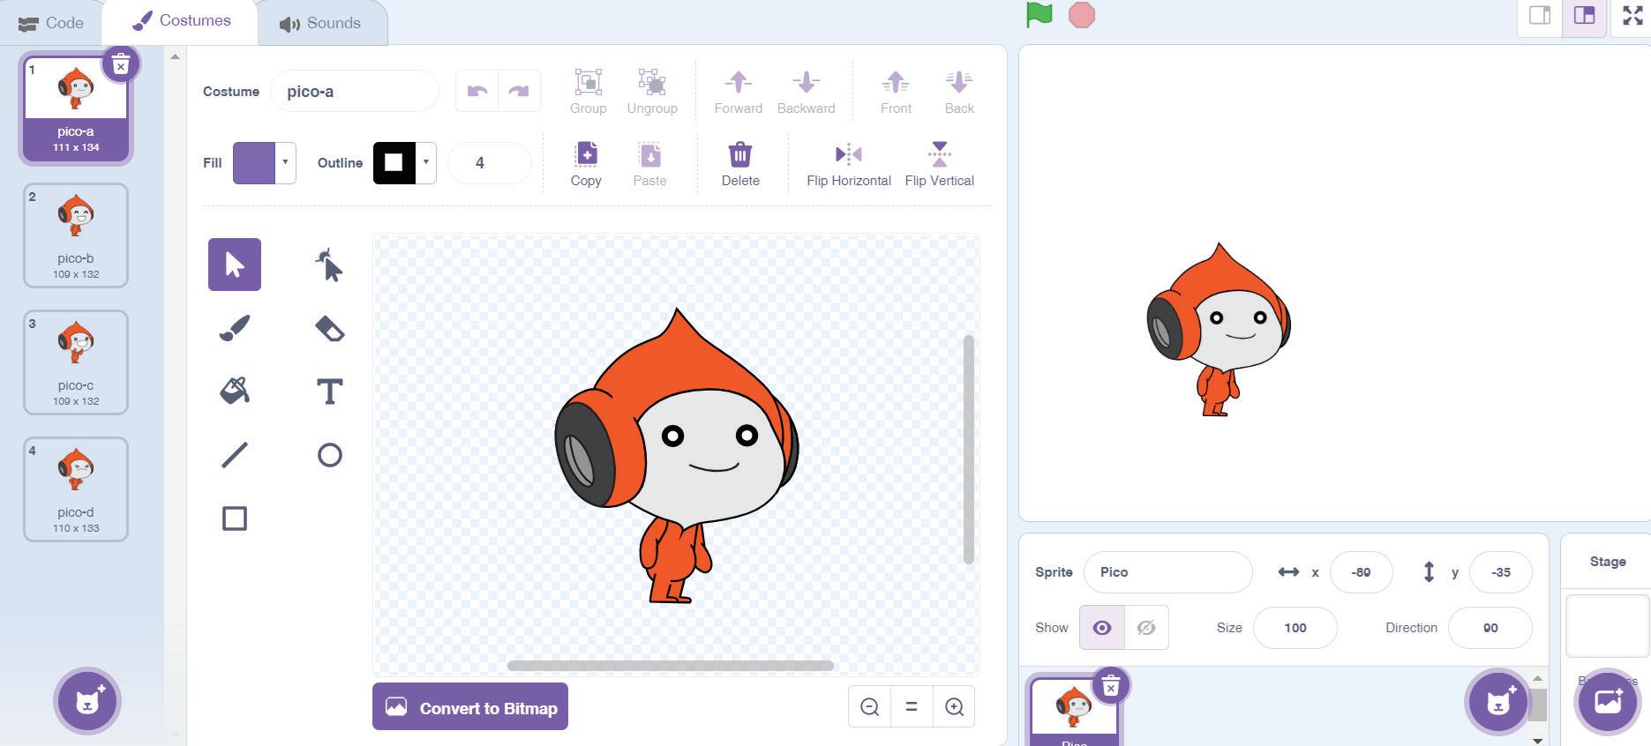Select the Line tool
This screenshot has height=746, width=1651.
point(235,455)
